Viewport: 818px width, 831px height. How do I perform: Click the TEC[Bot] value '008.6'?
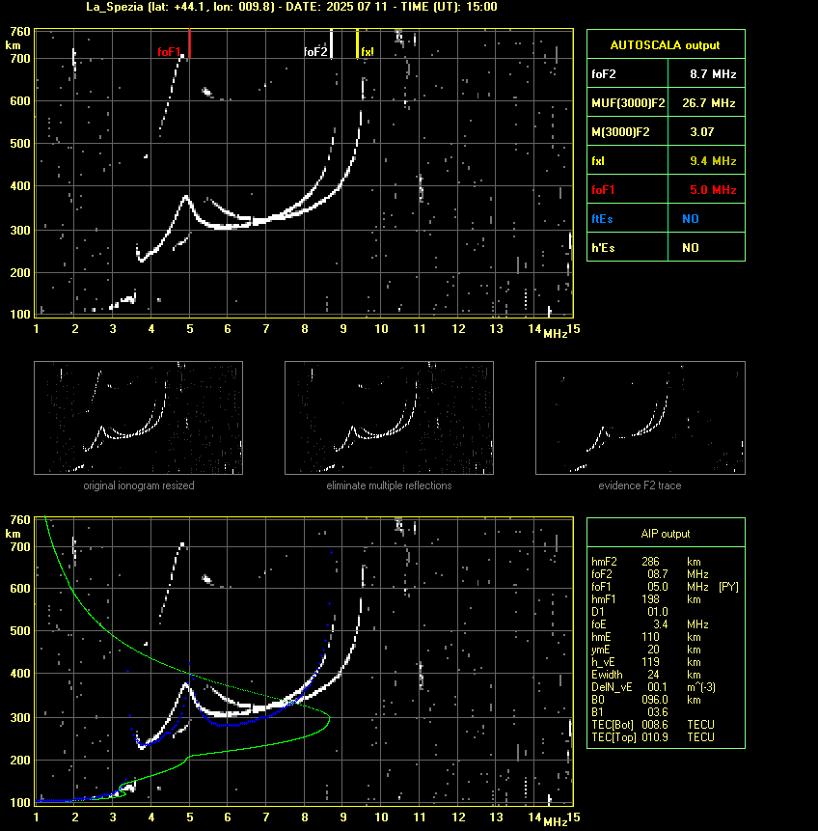[655, 725]
